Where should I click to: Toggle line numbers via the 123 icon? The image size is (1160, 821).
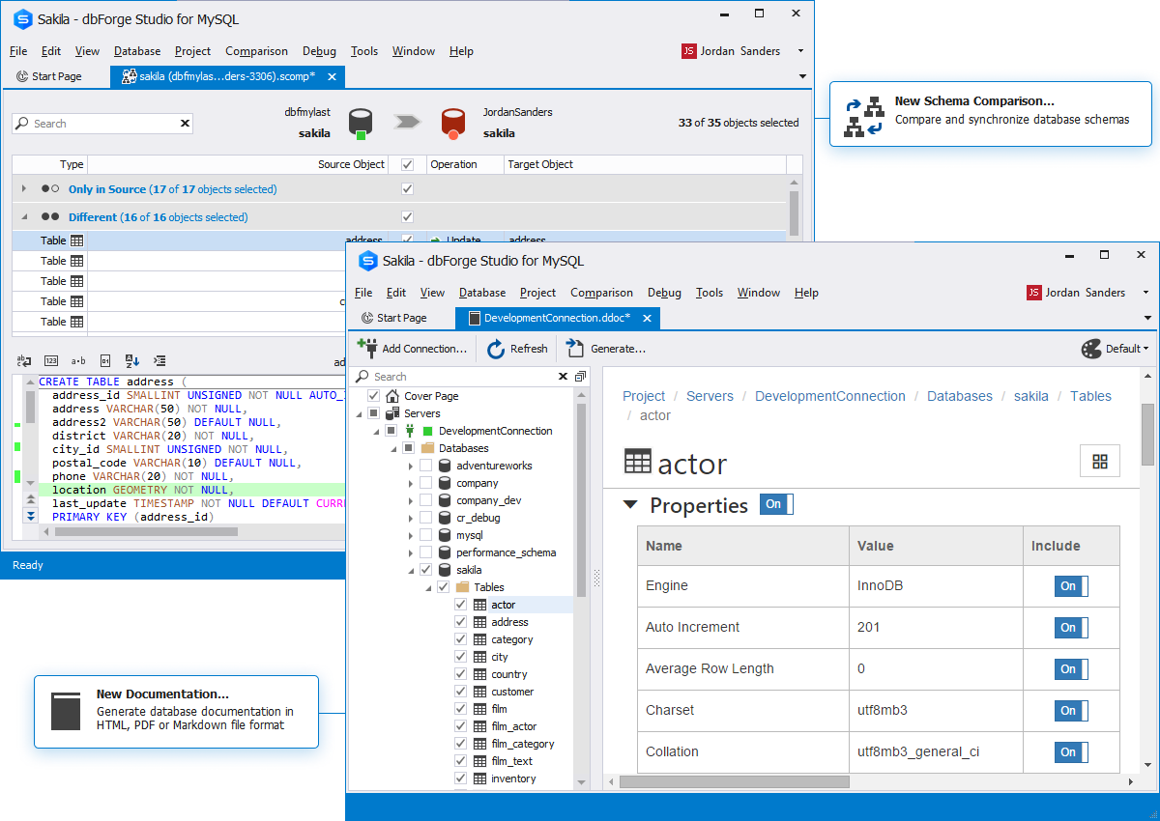(x=51, y=361)
